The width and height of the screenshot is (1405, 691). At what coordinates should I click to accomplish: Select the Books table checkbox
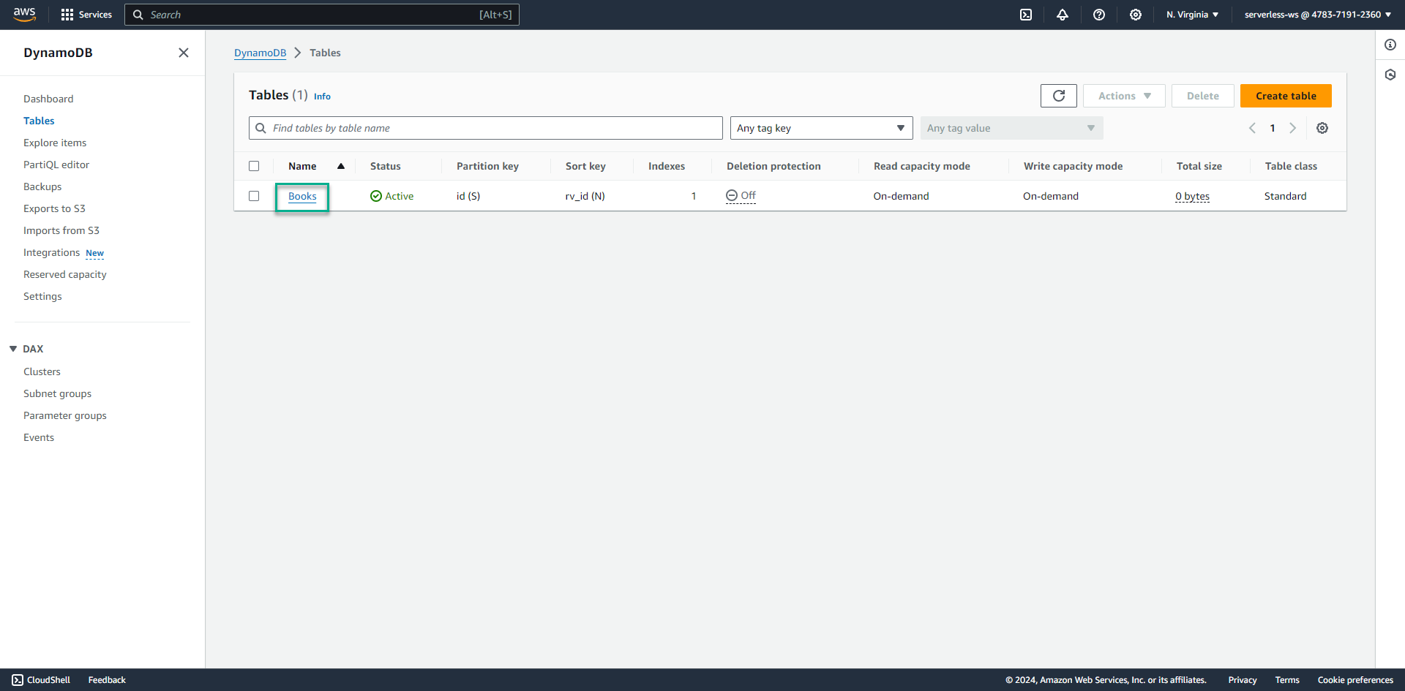click(254, 196)
